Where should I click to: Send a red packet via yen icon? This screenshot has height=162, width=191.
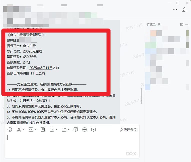[x=76, y=129]
